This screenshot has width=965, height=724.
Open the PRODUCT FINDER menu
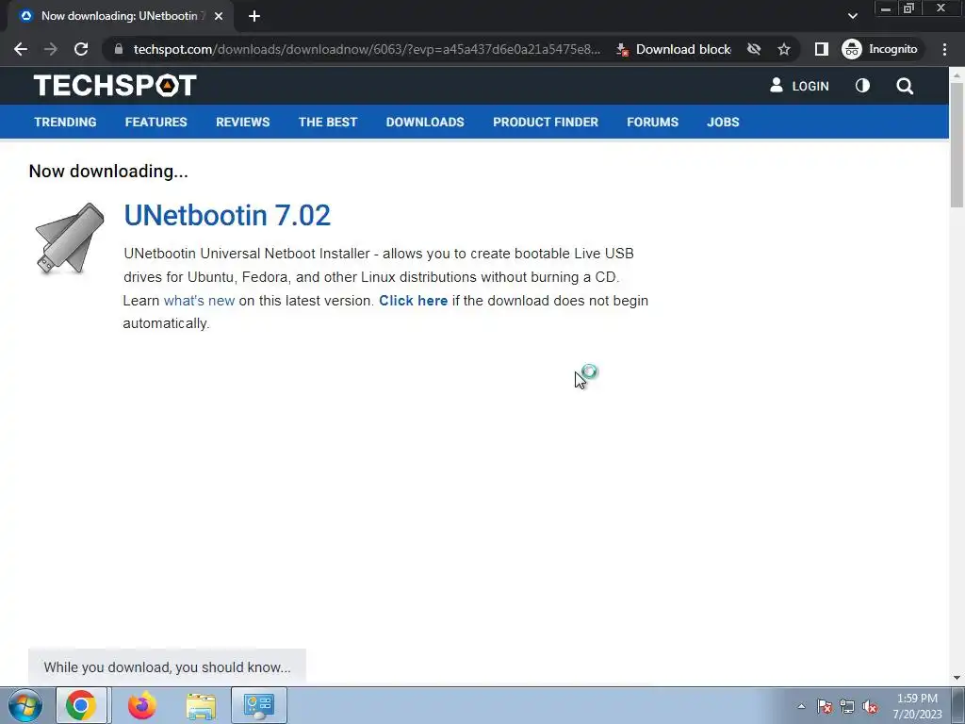(x=546, y=122)
